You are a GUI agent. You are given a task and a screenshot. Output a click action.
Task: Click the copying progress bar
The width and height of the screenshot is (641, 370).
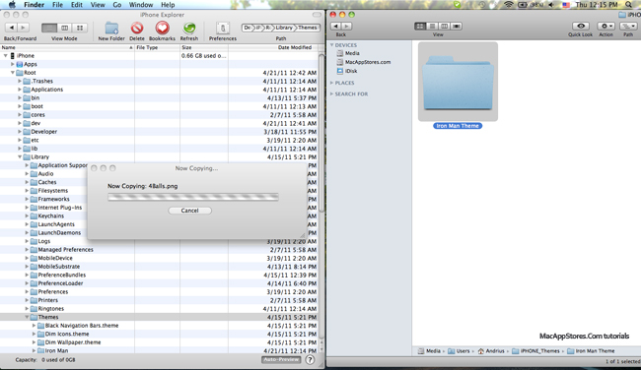click(193, 197)
